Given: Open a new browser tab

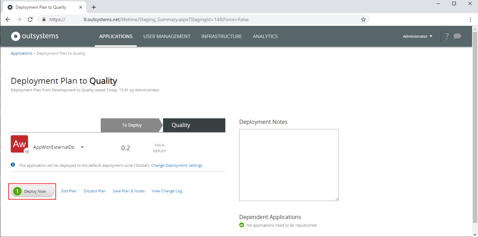Looking at the screenshot, I should pos(93,7).
